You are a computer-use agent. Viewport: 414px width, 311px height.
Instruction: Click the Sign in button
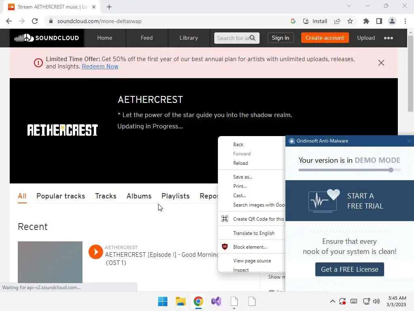281,38
